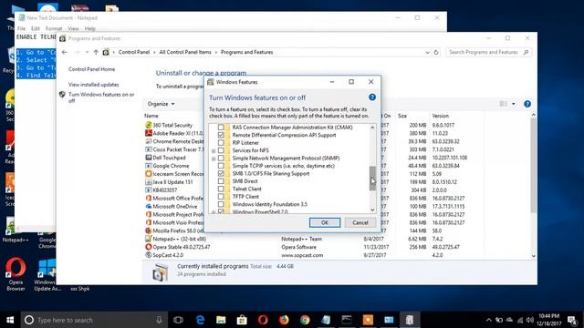
Task: Refresh the Programs and Features address bar
Action: [436, 53]
